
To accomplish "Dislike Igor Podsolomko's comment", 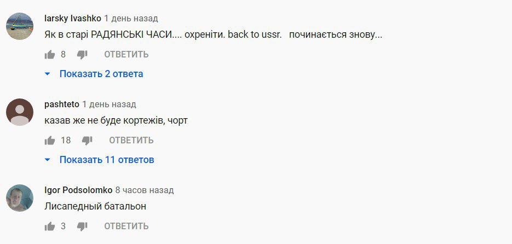I will click(x=82, y=226).
